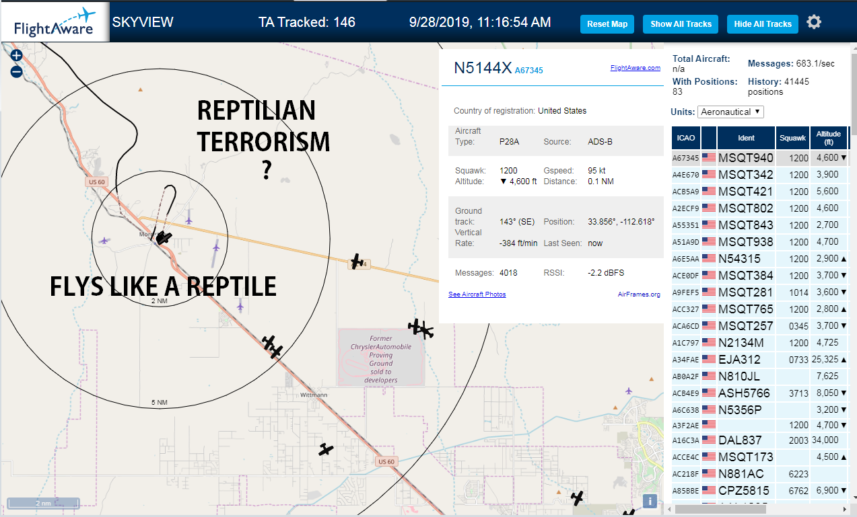The image size is (857, 517).
Task: Zoom out with the minus map button
Action: [17, 71]
